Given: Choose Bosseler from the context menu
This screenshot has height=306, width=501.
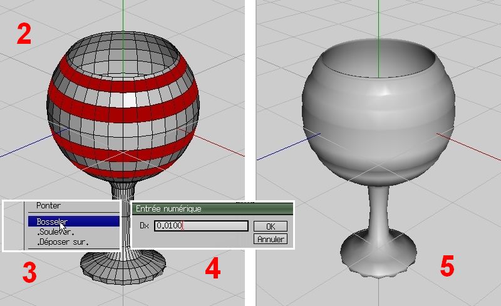Looking at the screenshot, I should pyautogui.click(x=73, y=222).
